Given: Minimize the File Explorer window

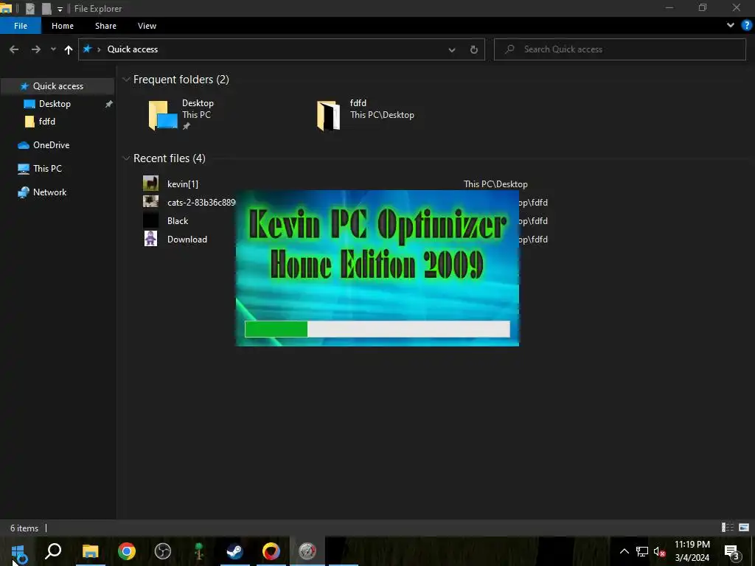Looking at the screenshot, I should 669,8.
